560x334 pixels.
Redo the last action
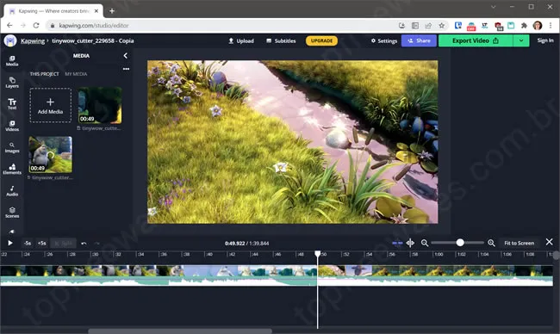(x=96, y=244)
